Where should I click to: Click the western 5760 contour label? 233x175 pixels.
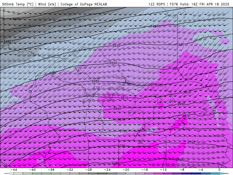pos(115,163)
